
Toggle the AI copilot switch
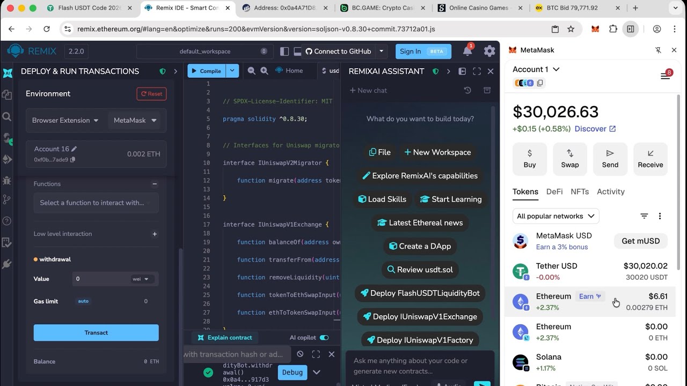click(x=324, y=338)
